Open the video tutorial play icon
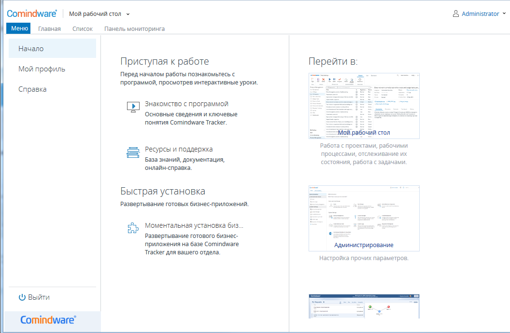 click(x=133, y=107)
